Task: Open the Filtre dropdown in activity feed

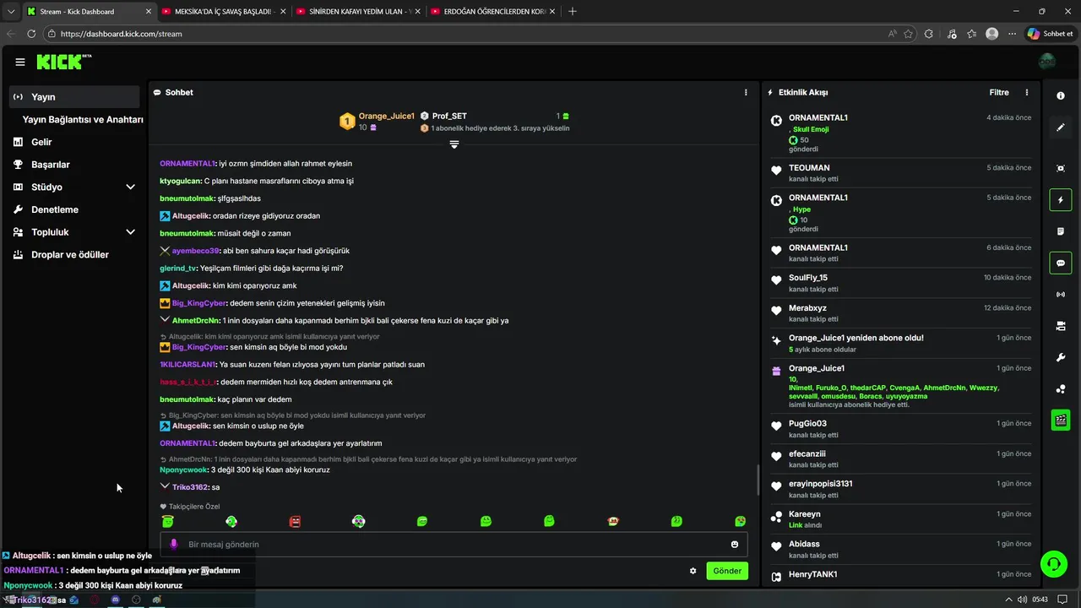Action: [999, 92]
